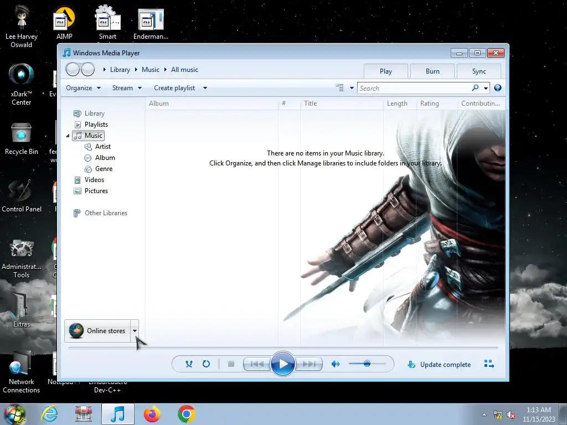Image resolution: width=567 pixels, height=425 pixels.
Task: Select the xDark Center desktop icon
Action: pyautogui.click(x=22, y=84)
